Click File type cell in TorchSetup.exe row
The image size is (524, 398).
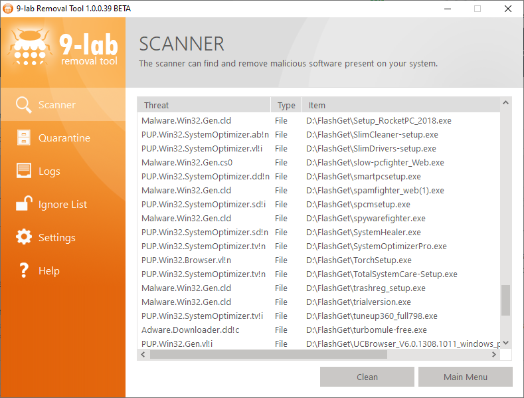[281, 260]
